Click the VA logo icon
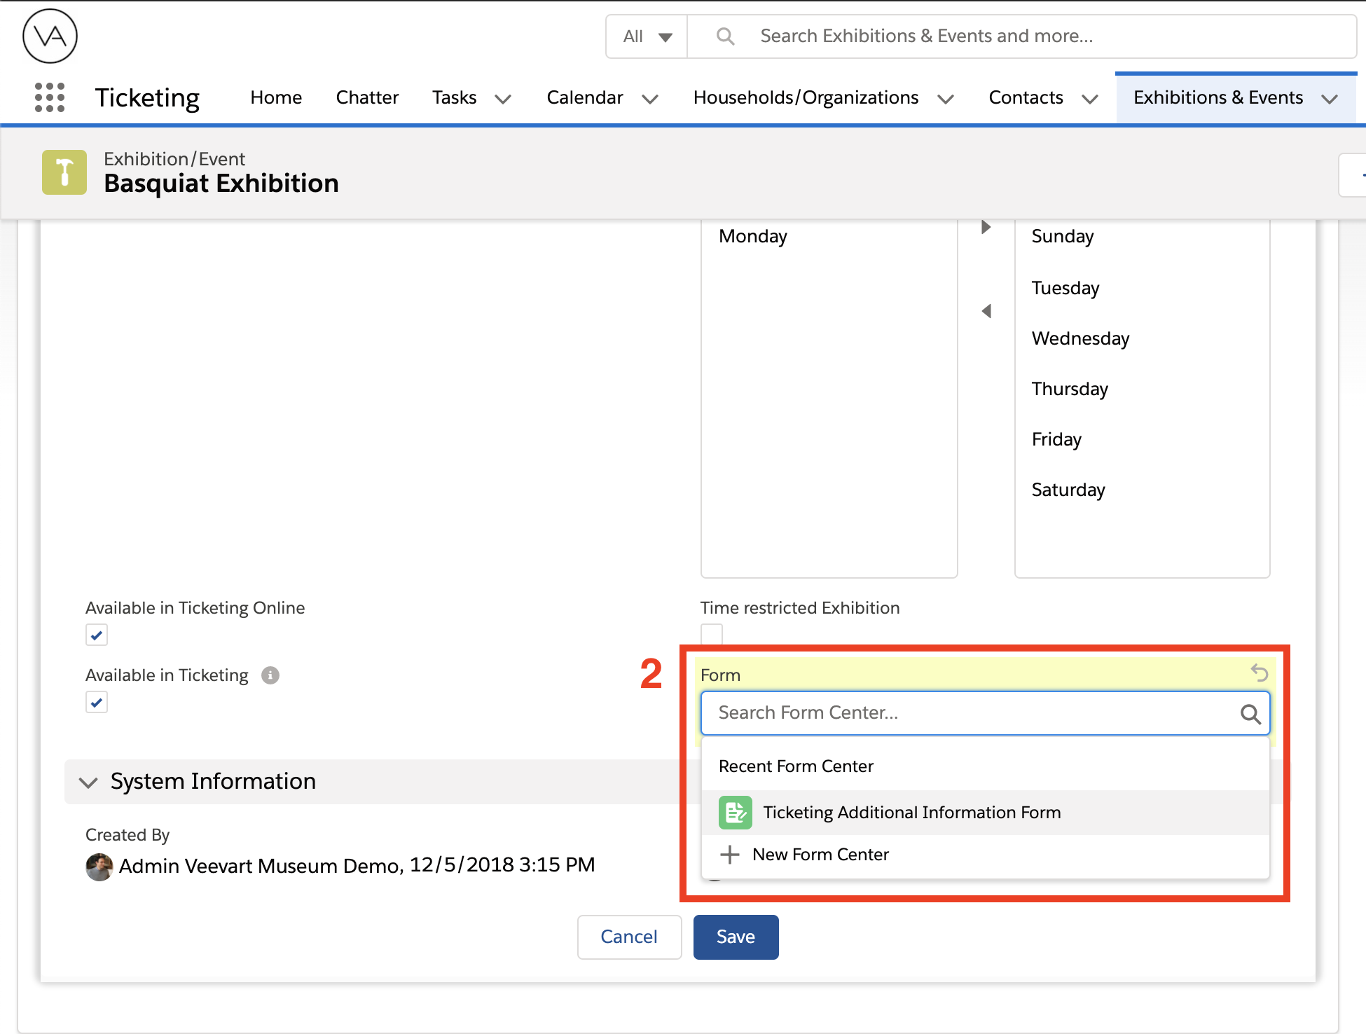Image resolution: width=1366 pixels, height=1034 pixels. point(50,36)
